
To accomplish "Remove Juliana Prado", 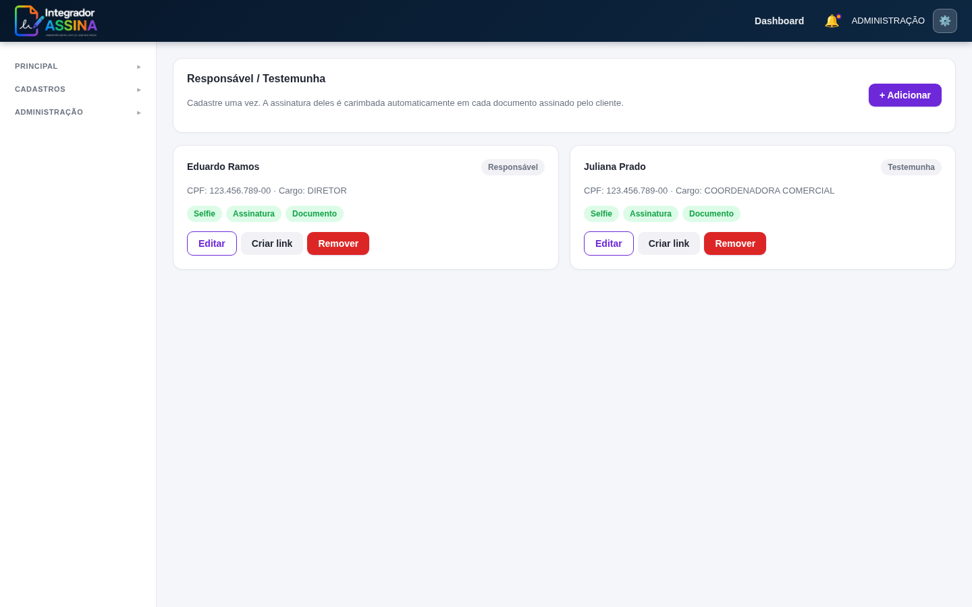I will [735, 243].
